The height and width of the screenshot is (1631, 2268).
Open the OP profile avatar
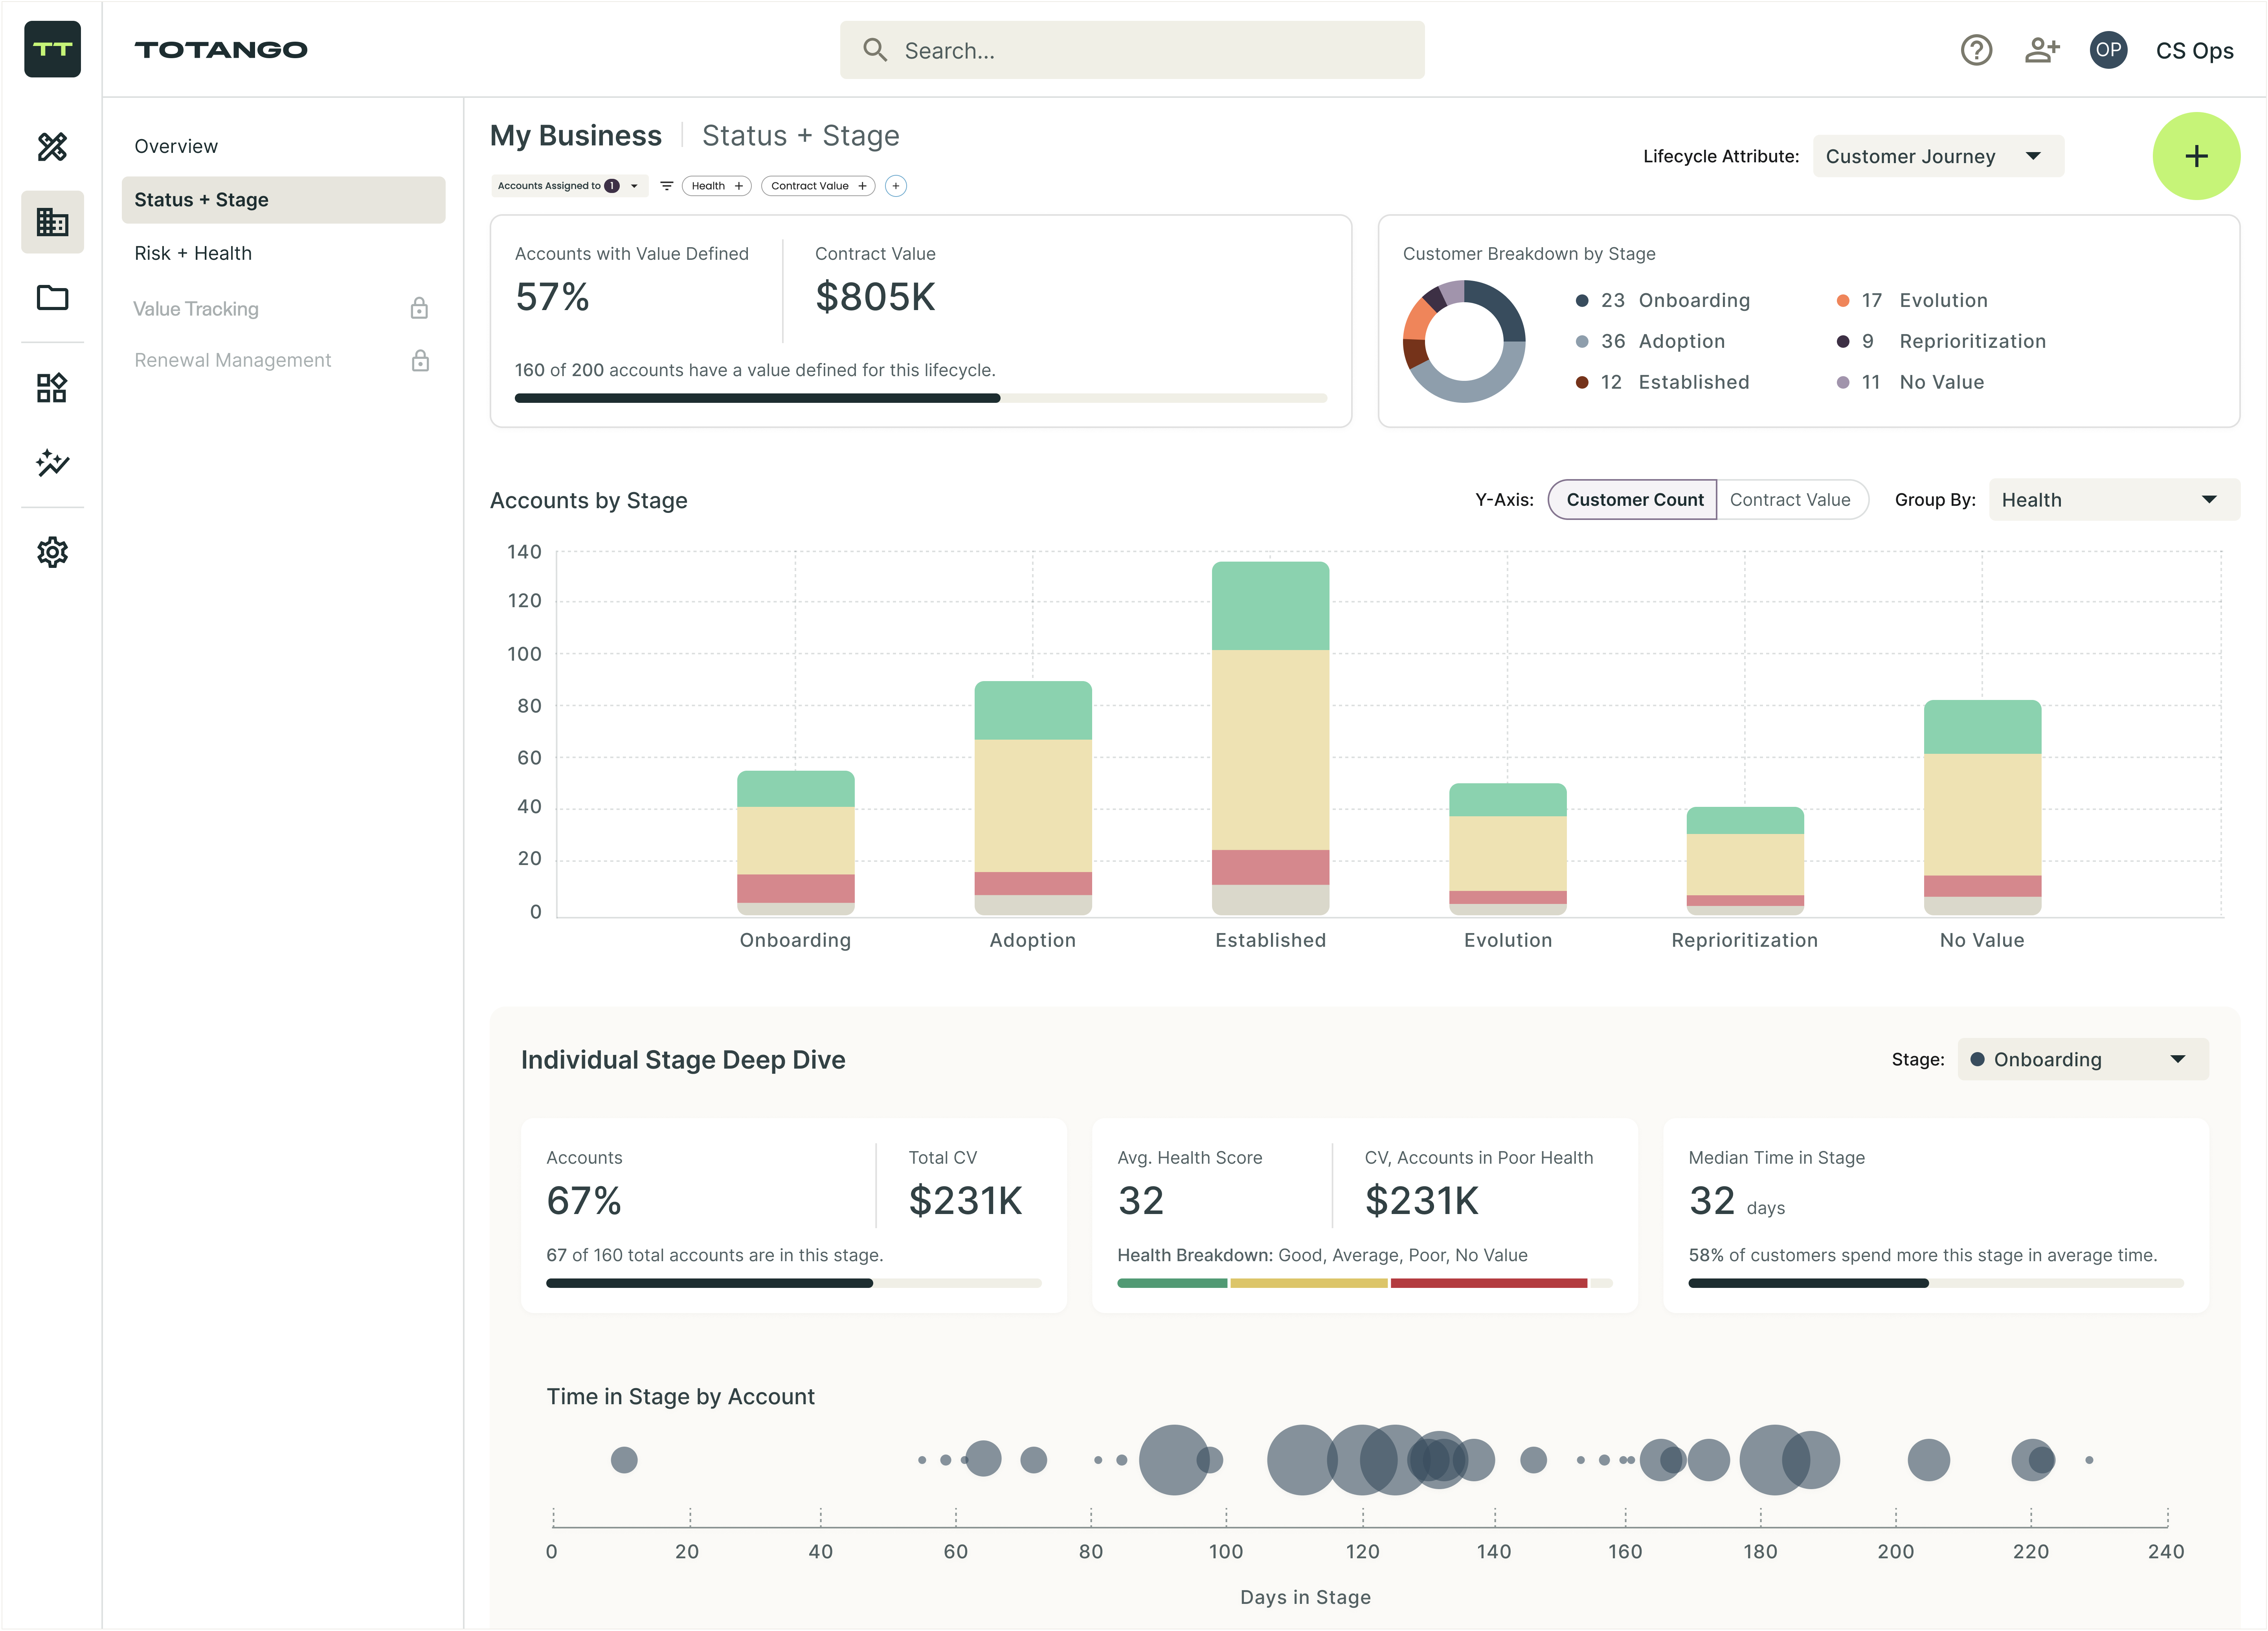(x=2108, y=50)
